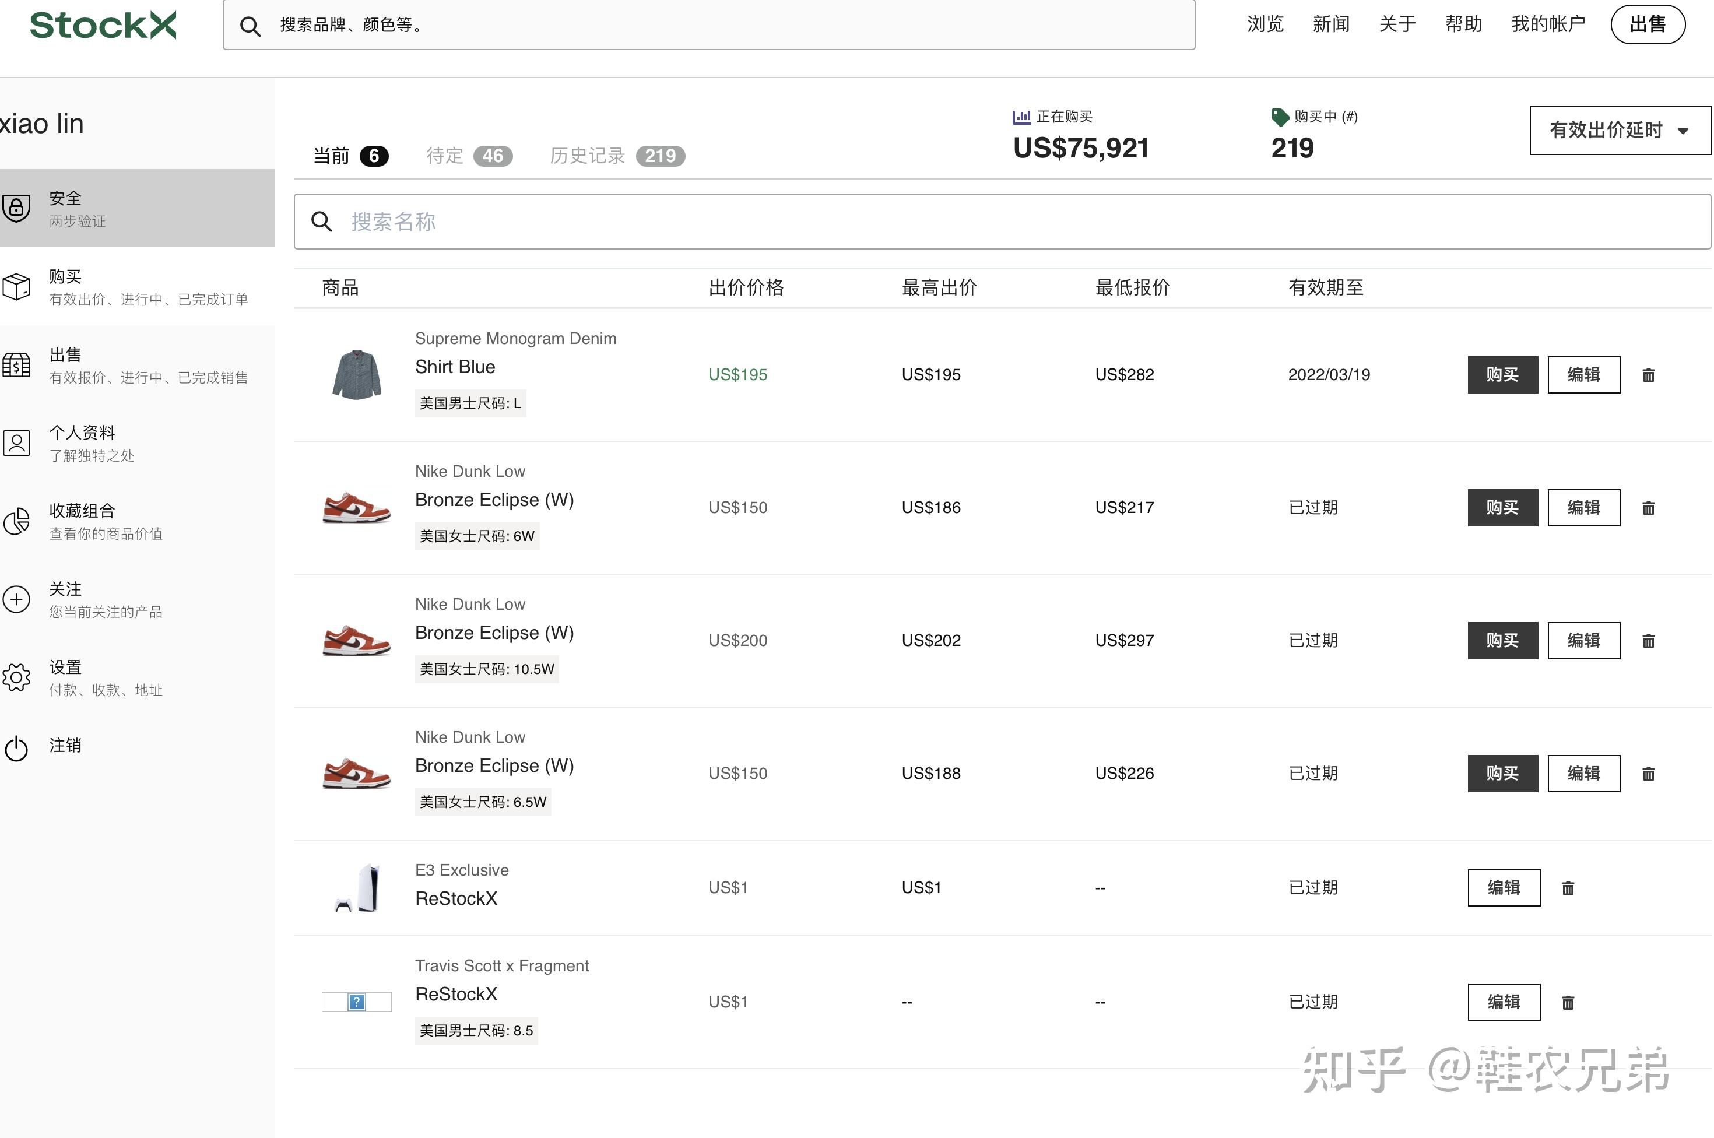Switch to the 待定 pending tab

pyautogui.click(x=444, y=154)
